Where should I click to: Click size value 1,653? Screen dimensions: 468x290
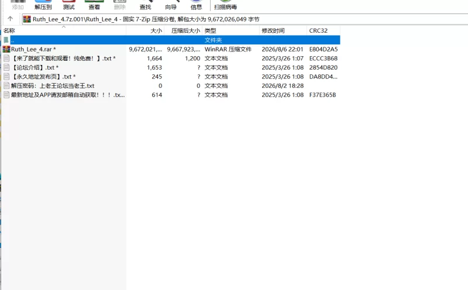(154, 67)
